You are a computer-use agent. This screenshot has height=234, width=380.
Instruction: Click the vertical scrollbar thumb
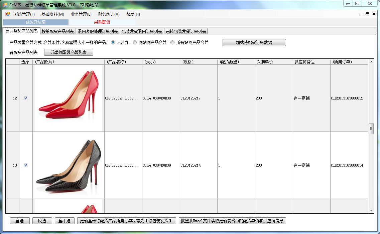pyautogui.click(x=371, y=129)
